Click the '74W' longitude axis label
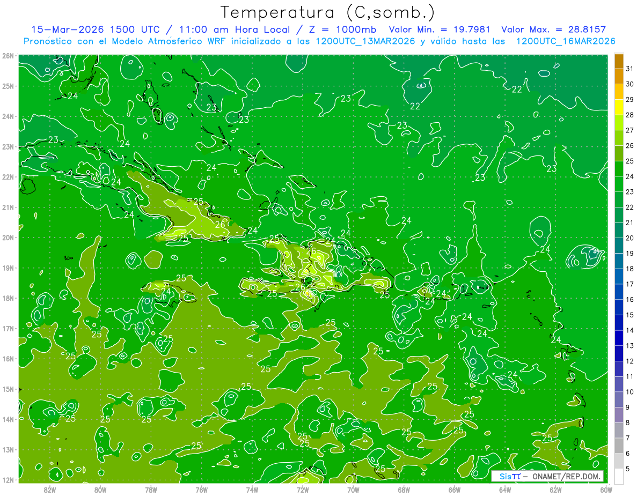644x497 pixels. click(x=252, y=489)
